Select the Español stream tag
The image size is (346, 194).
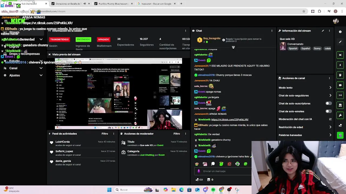[x=305, y=48]
